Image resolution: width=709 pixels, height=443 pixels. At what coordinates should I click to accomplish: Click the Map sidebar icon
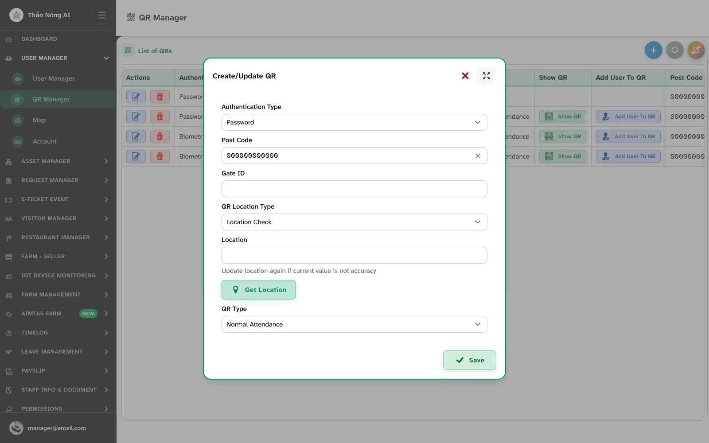tap(18, 120)
